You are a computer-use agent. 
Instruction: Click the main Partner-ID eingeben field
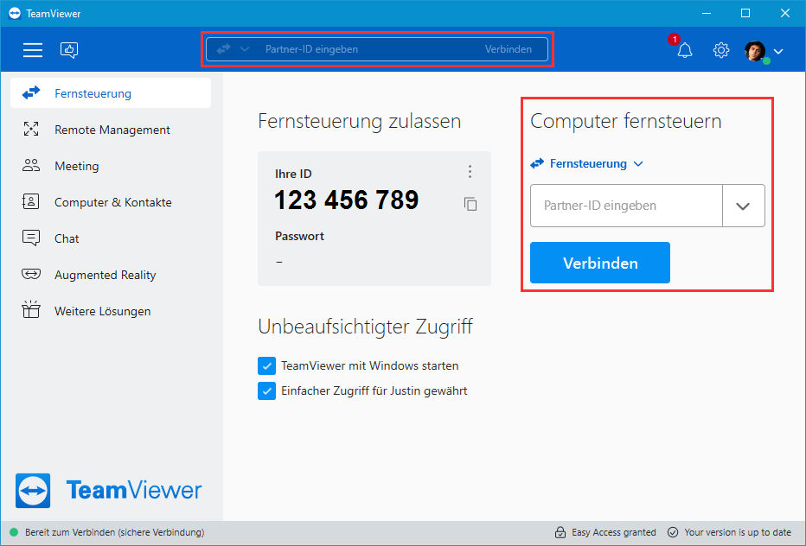(x=626, y=206)
